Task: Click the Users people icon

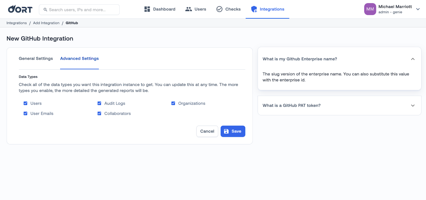Action: (x=189, y=9)
